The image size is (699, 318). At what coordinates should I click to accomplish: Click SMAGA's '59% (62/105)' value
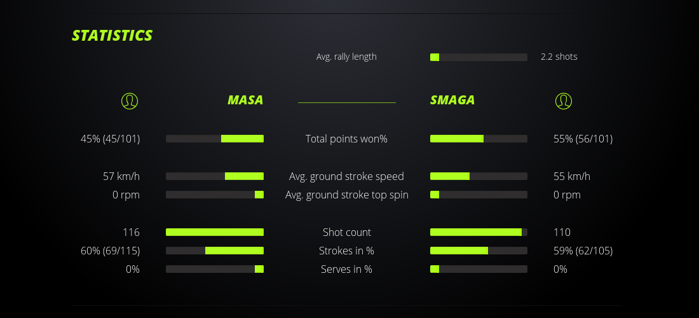(583, 251)
